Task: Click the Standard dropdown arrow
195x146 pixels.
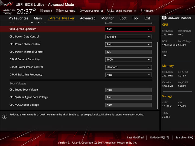Action: tap(149, 67)
